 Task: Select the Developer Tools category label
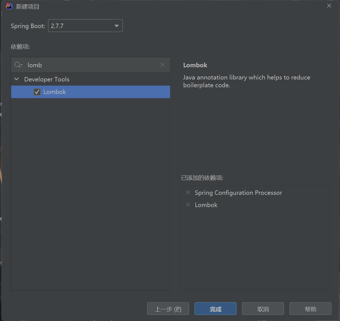[x=47, y=79]
